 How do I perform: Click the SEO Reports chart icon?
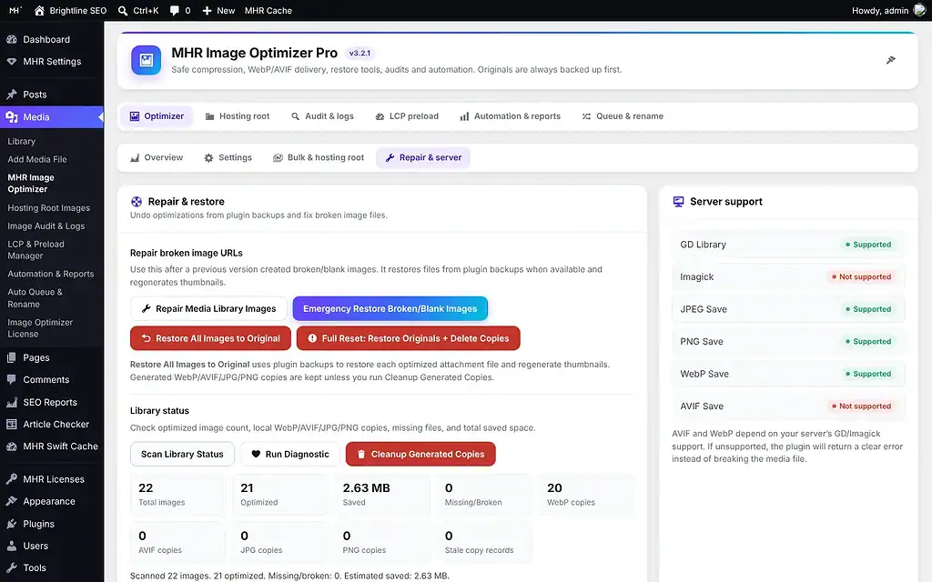coord(12,402)
